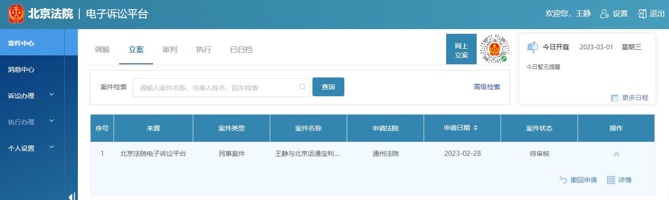
Task: Click court cell 通州法院
Action: click(386, 154)
